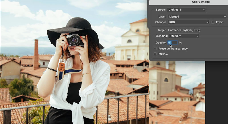This screenshot has height=124, width=228.
Task: Click the Source label
Action: pyautogui.click(x=161, y=10)
